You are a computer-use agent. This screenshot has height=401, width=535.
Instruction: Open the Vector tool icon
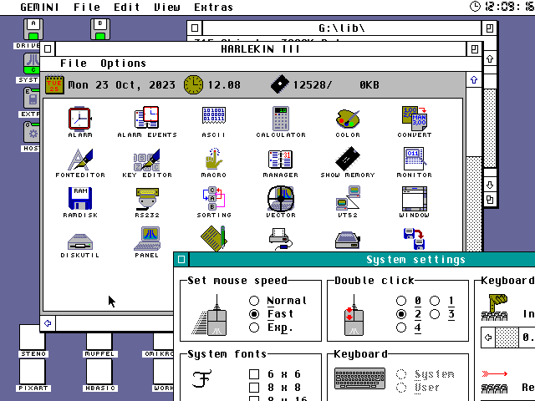(280, 199)
